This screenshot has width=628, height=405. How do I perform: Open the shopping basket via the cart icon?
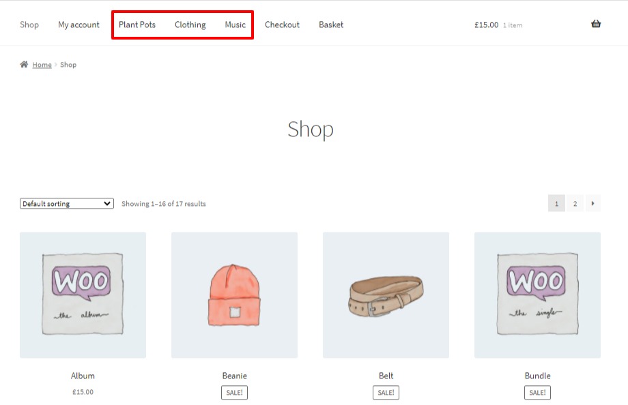click(595, 22)
